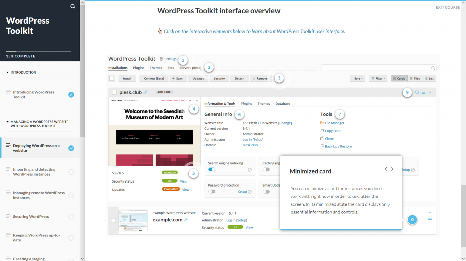The height and width of the screenshot is (261, 466).
Task: Switch to the Servers [Beta] tab
Action: click(x=190, y=68)
